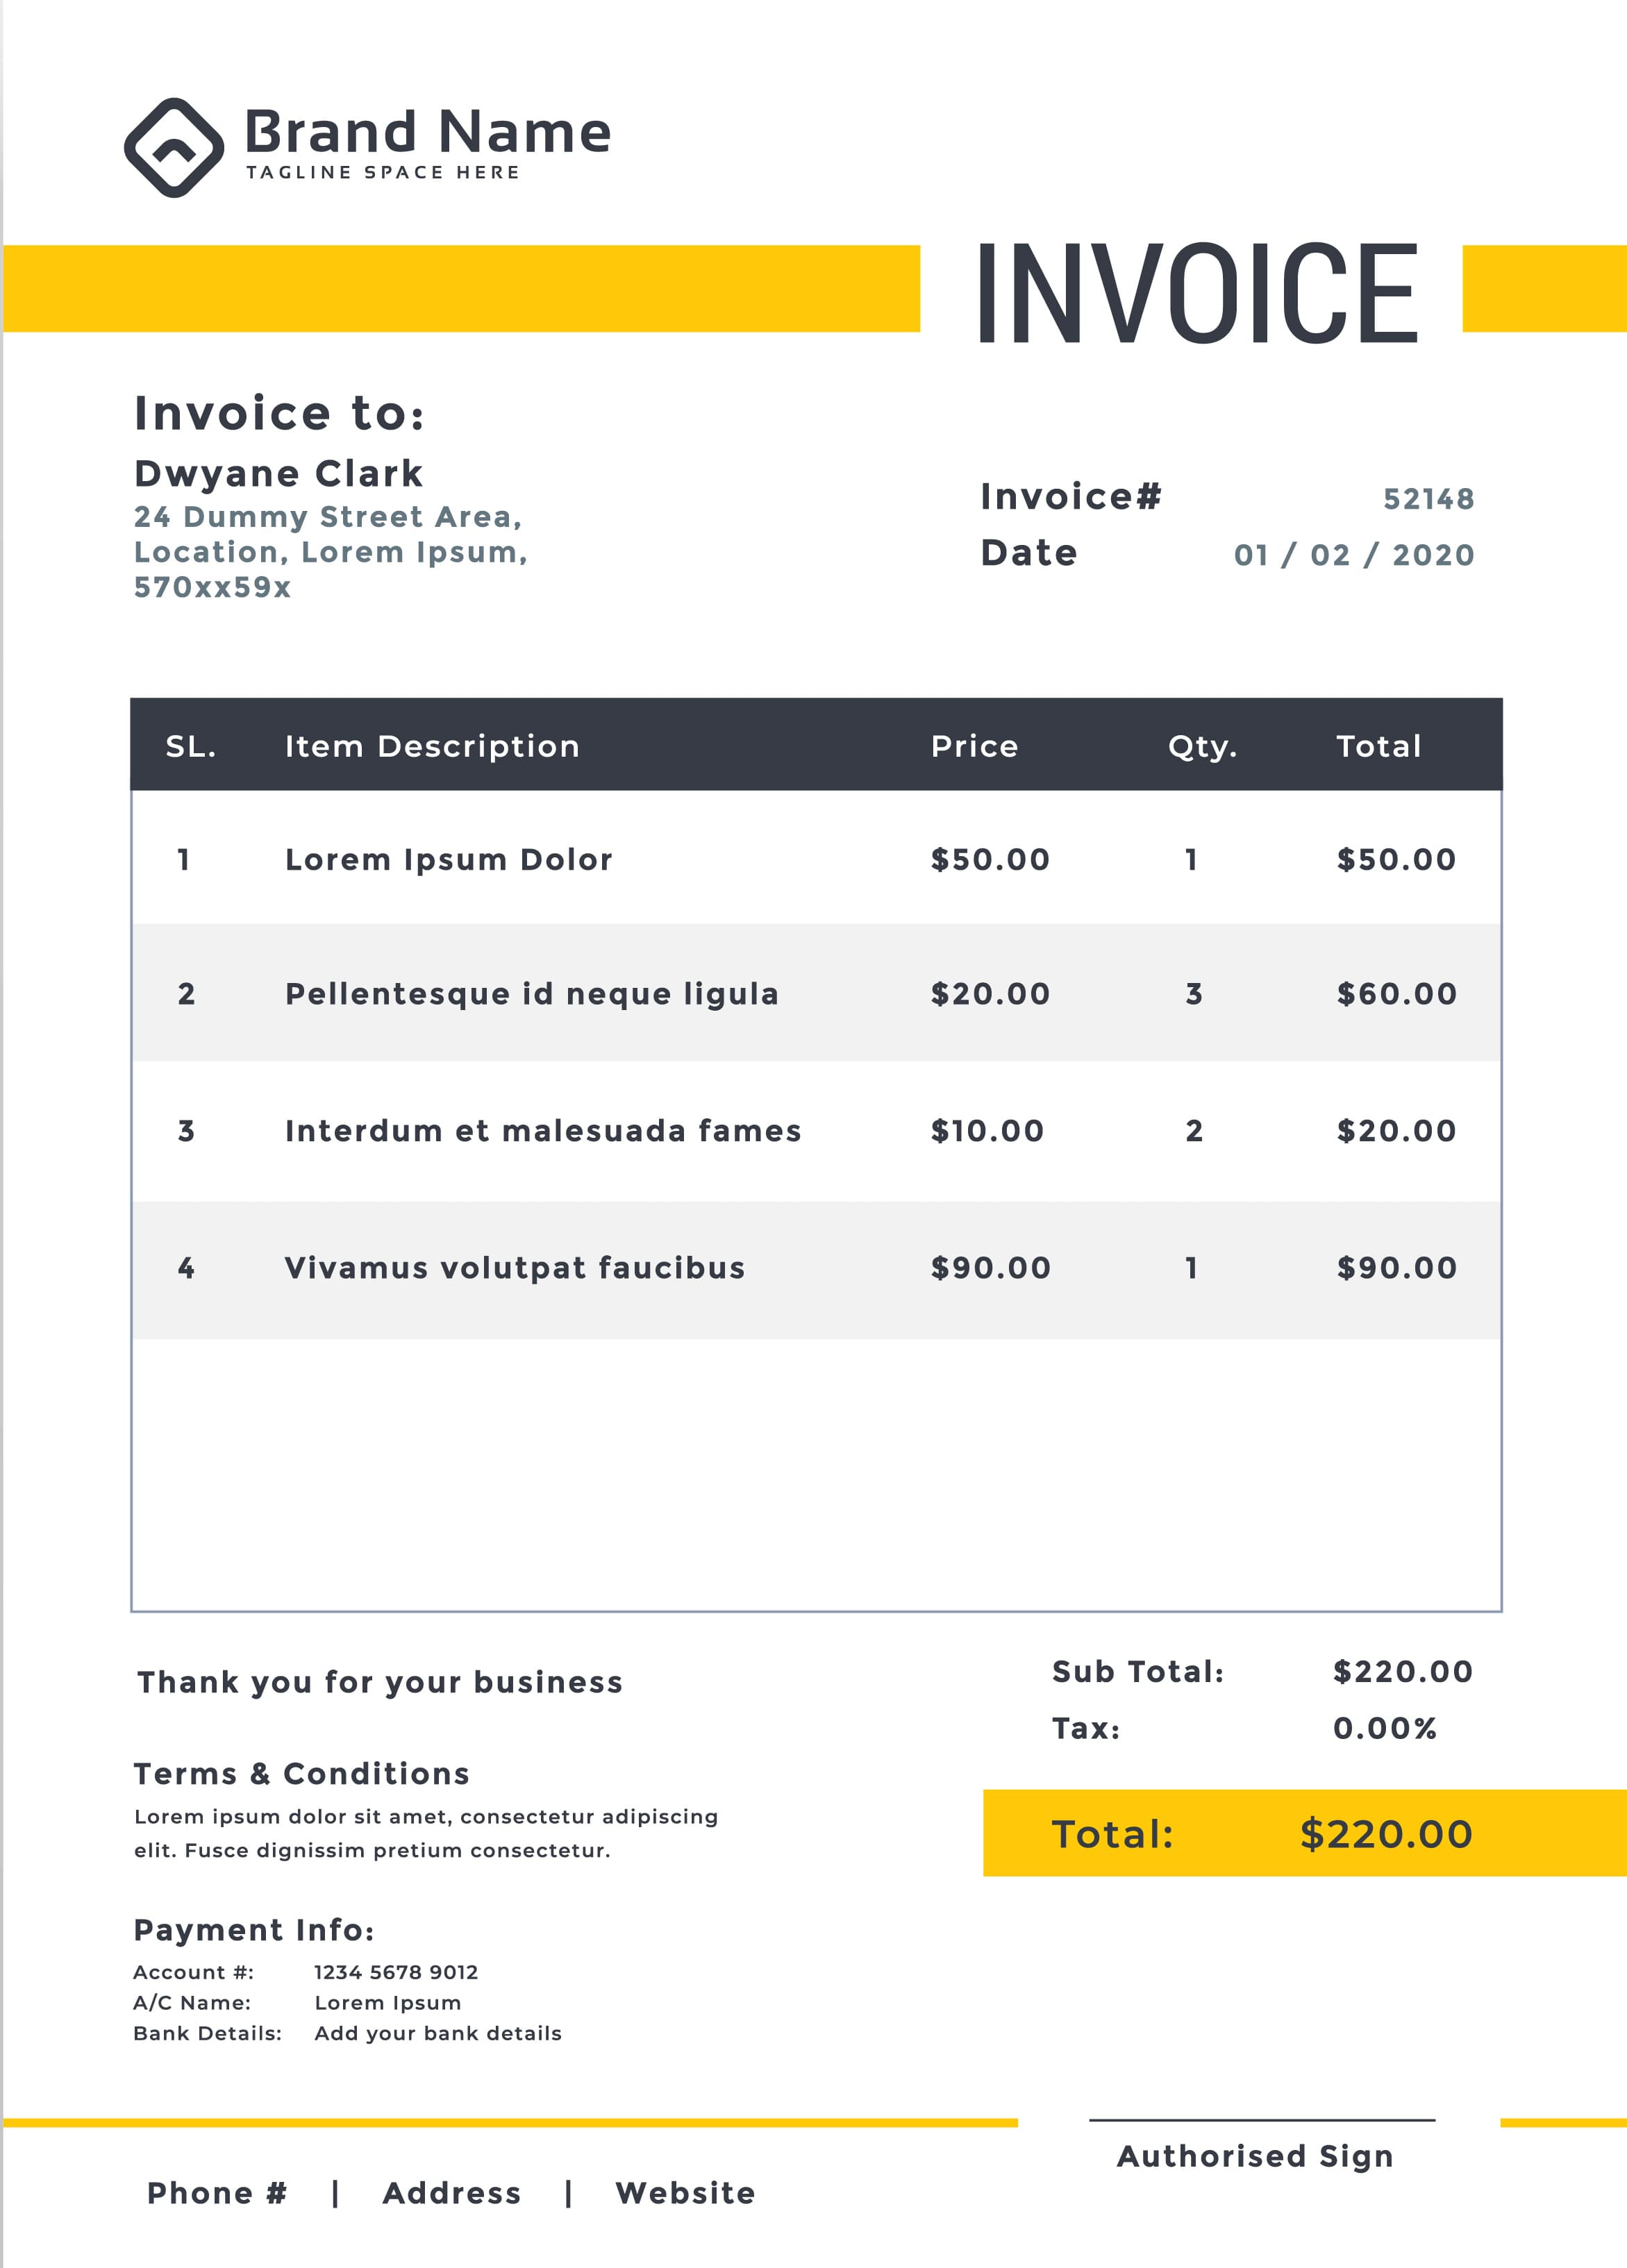Screen dimensions: 1627x2268
Task: Click the large INVOICE title
Action: click(x=1197, y=294)
